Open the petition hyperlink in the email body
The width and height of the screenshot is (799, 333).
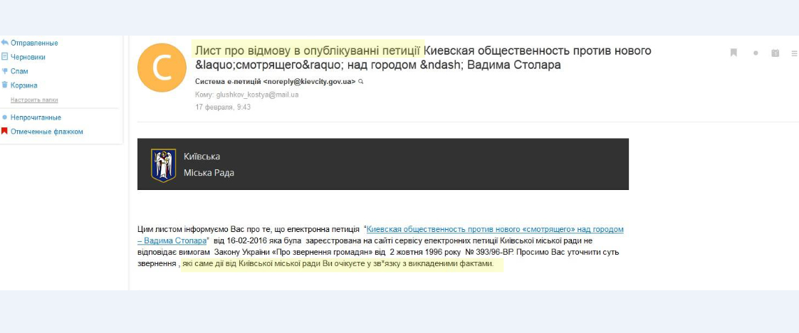(494, 230)
